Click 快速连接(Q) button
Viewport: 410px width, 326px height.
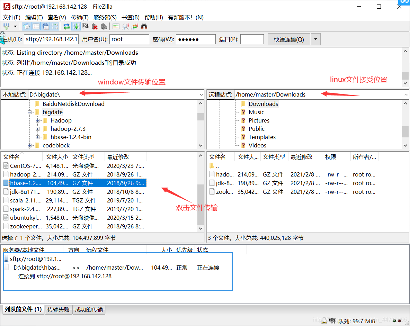(289, 39)
